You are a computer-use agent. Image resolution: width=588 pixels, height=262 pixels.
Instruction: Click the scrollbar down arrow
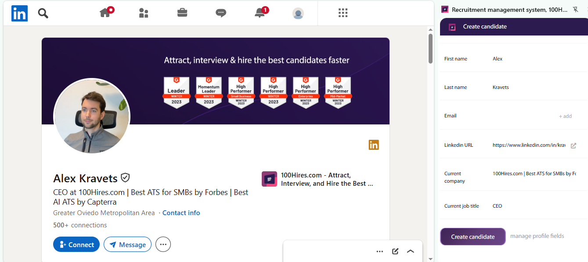click(430, 259)
